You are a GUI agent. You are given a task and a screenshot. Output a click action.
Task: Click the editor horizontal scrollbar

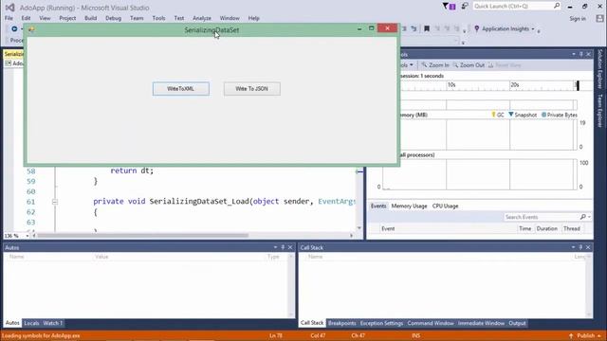[142, 235]
